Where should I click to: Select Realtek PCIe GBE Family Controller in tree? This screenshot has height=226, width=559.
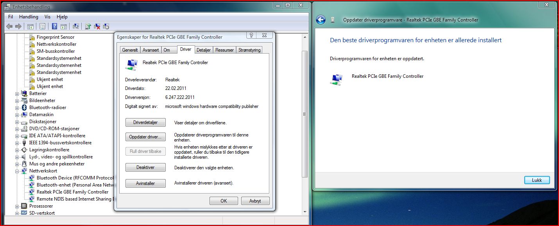point(72,192)
